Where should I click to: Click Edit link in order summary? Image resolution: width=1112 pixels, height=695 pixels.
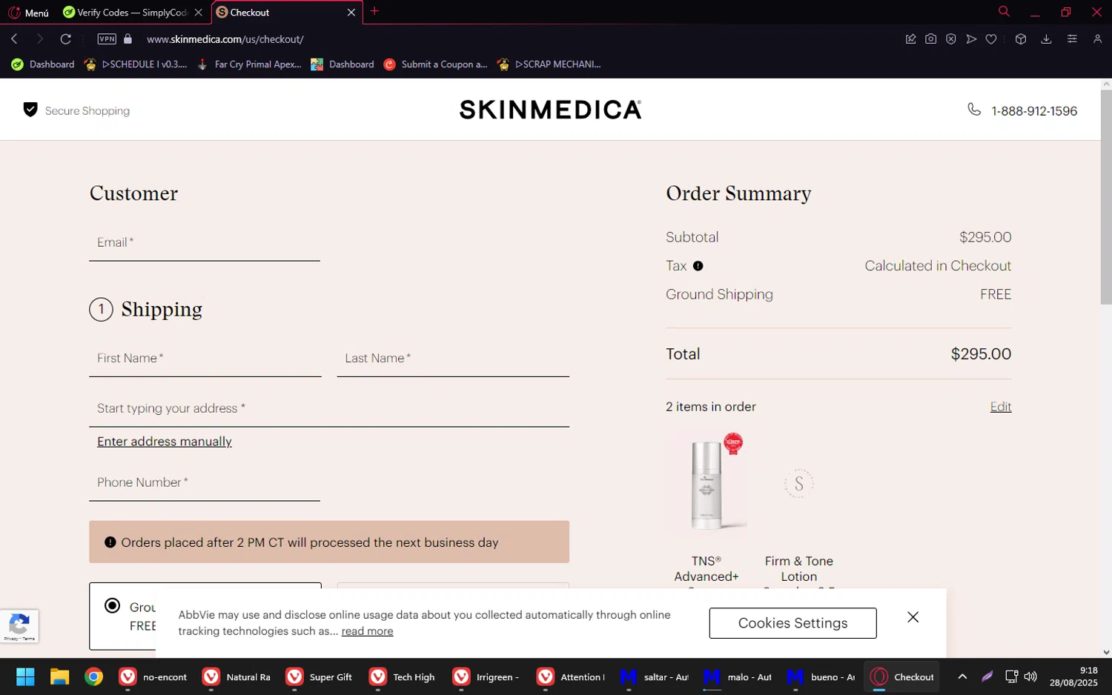pyautogui.click(x=1001, y=407)
